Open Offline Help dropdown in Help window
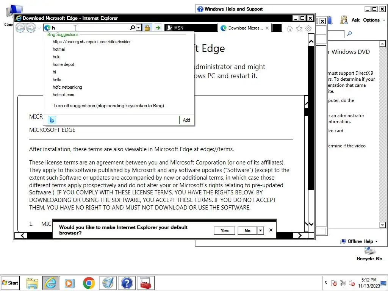The height and width of the screenshot is (291, 388). (x=359, y=241)
